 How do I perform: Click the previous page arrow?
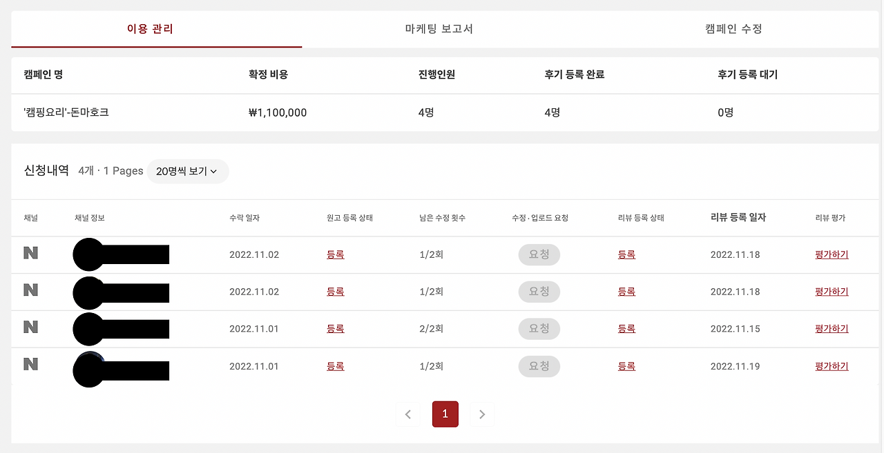[408, 414]
